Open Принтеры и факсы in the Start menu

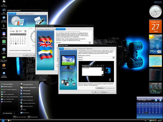pyautogui.click(x=27, y=106)
